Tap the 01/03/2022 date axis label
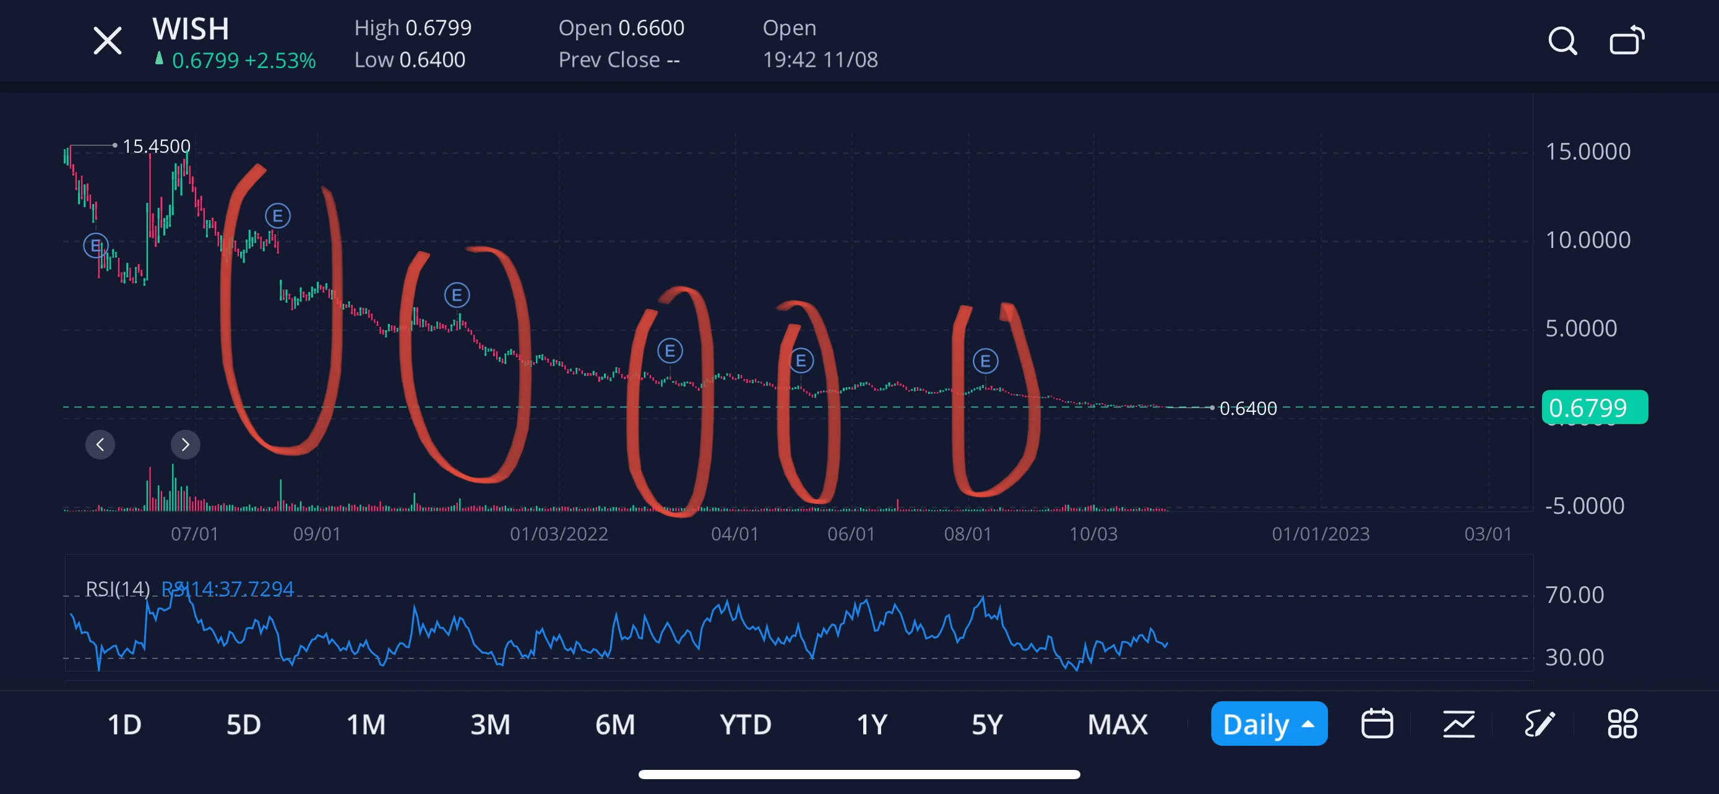The height and width of the screenshot is (794, 1719). click(559, 533)
